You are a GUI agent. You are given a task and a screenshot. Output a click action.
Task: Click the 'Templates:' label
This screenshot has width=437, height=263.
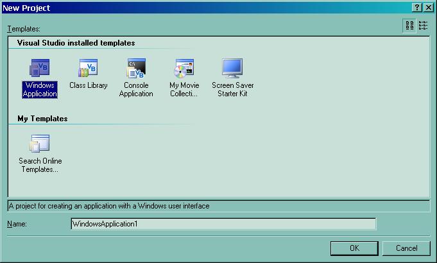[x=24, y=29]
